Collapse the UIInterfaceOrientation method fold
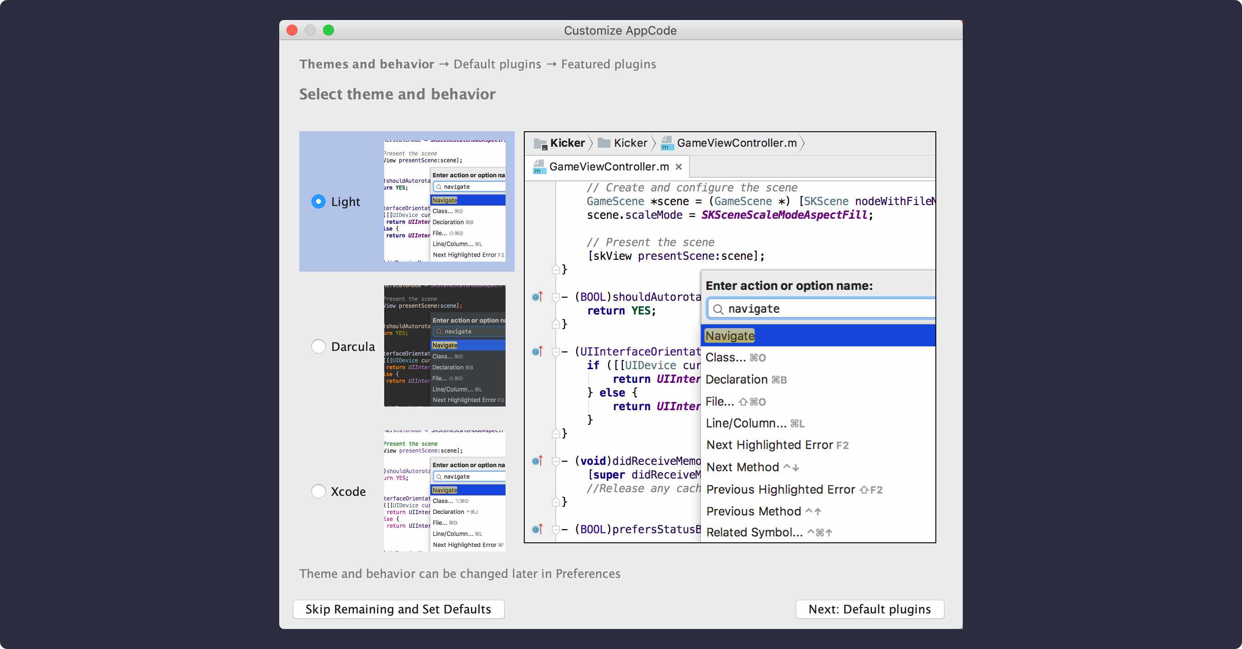 pos(556,352)
